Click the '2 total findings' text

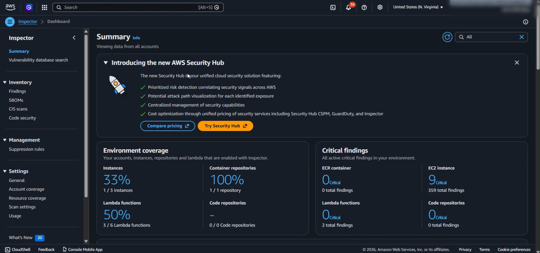pyautogui.click(x=337, y=225)
